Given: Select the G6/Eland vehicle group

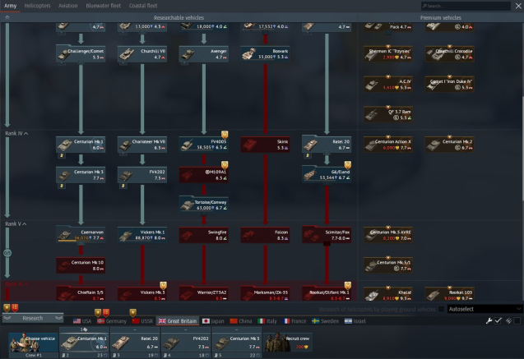Looking at the screenshot, I should pyautogui.click(x=327, y=174).
